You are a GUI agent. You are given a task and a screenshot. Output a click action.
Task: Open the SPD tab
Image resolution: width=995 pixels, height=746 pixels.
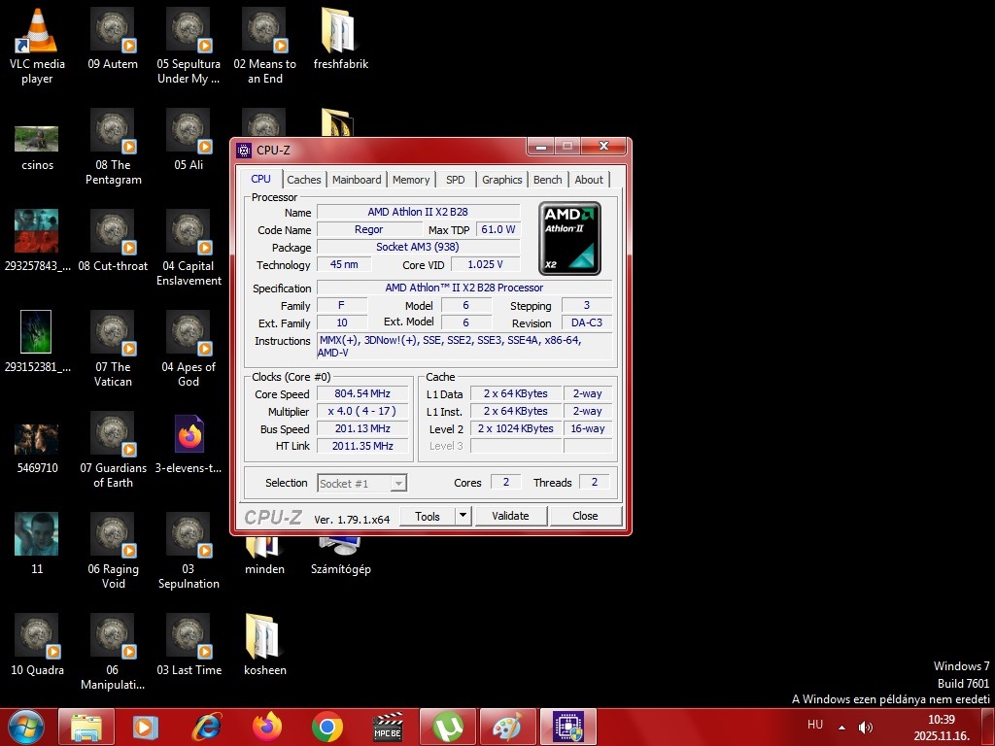point(456,180)
